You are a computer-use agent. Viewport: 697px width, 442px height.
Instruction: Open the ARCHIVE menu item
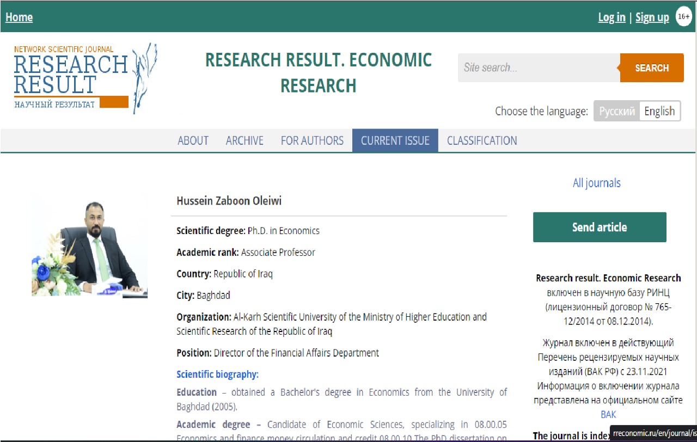(x=244, y=140)
